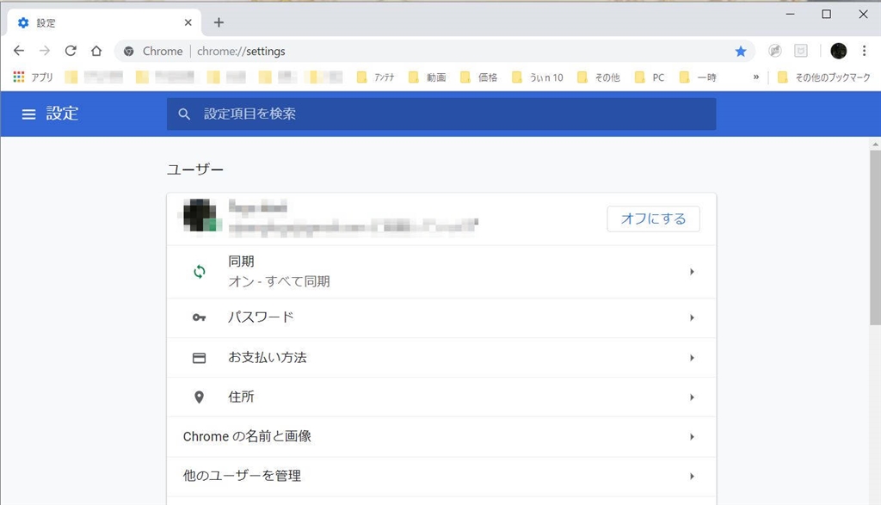Viewport: 881px width, 505px height.
Task: Click the key icon for passwords
Action: point(199,318)
